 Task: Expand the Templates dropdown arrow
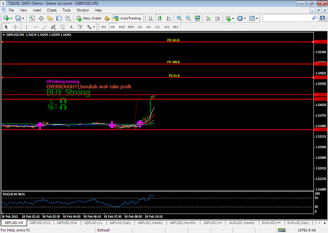pos(257,18)
